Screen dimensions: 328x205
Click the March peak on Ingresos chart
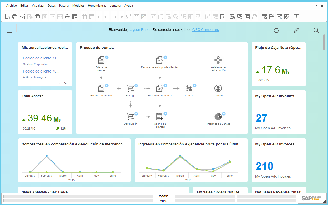[x=180, y=156]
